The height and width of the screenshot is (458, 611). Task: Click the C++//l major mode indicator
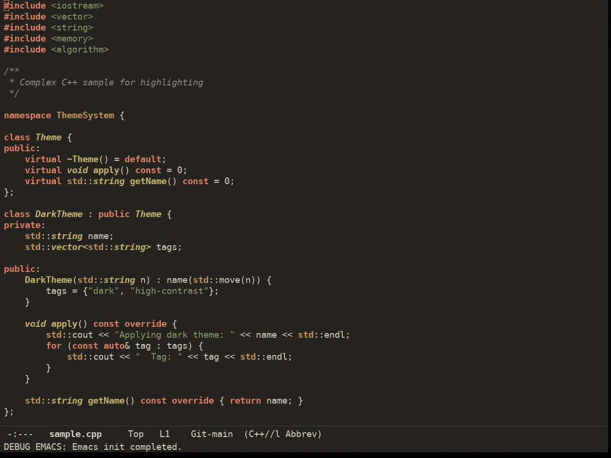click(x=264, y=434)
